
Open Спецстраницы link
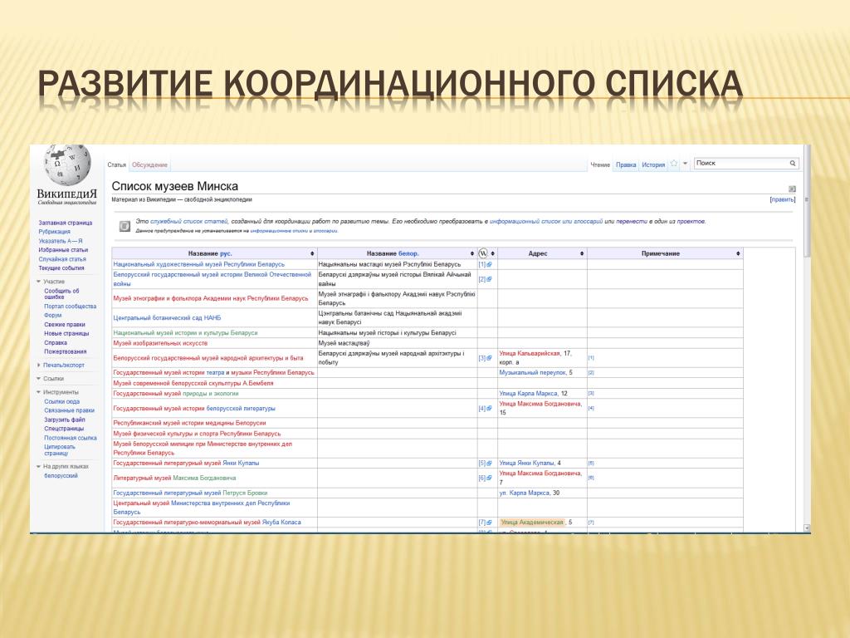pyautogui.click(x=64, y=429)
